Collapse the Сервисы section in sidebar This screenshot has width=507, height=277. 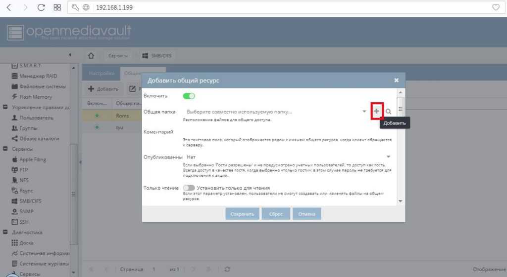coord(5,149)
